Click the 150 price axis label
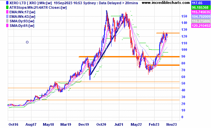 (x=184, y=16)
